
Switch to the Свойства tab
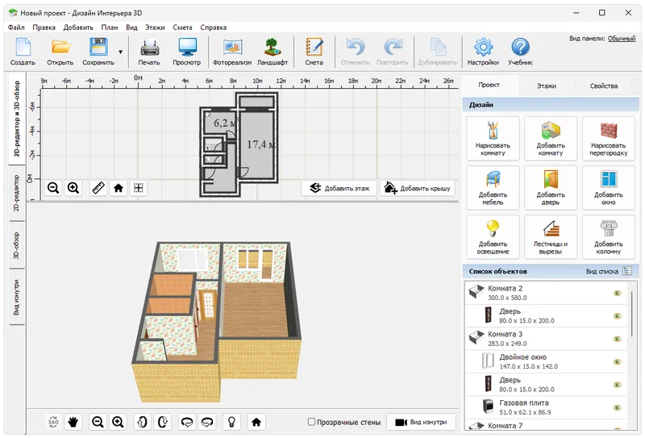pyautogui.click(x=603, y=86)
